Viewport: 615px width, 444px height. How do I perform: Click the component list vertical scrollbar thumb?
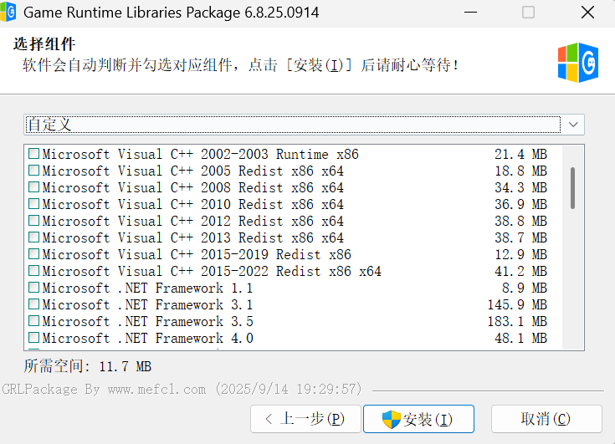point(572,188)
